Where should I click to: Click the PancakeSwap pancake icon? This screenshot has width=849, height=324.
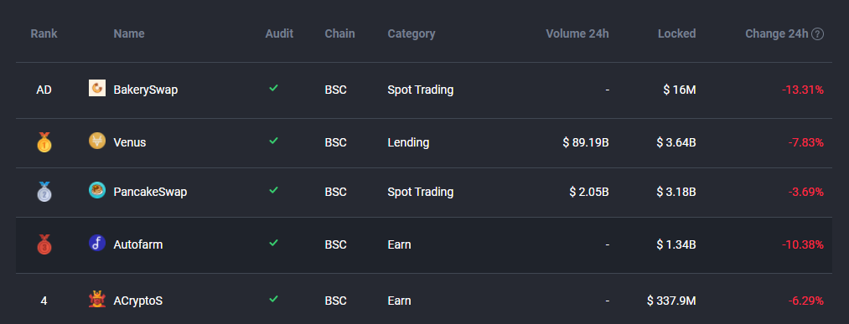pos(97,190)
